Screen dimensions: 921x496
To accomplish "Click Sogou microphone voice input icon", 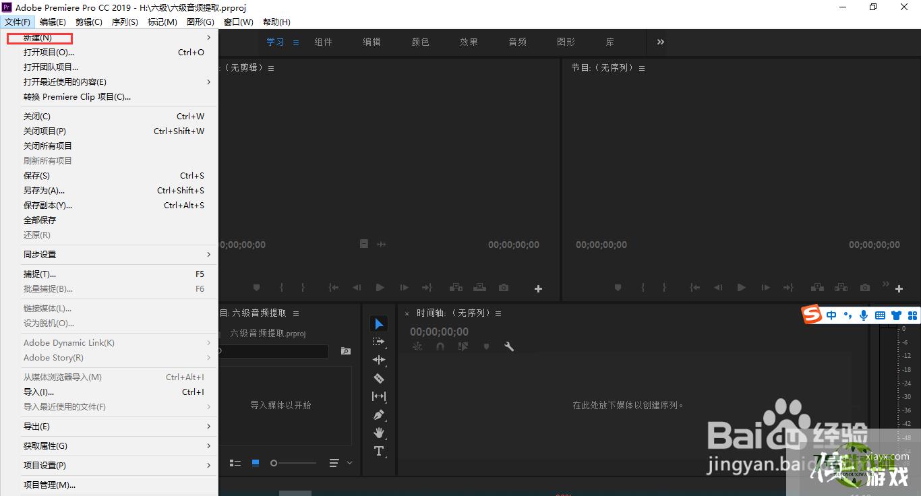I will pos(864,315).
